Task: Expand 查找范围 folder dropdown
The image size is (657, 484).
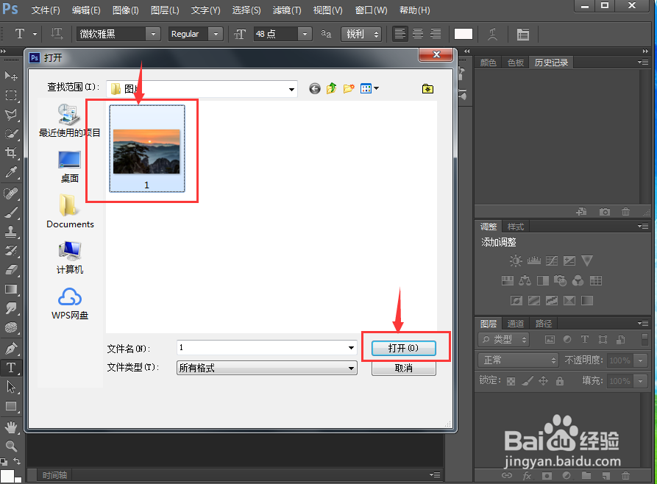Action: click(291, 89)
